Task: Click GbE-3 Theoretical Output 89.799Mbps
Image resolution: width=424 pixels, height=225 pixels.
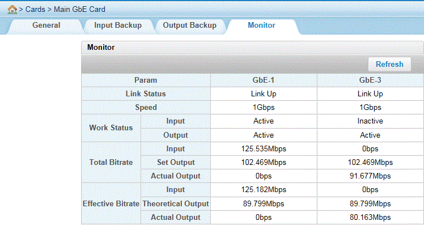Action: coord(370,203)
